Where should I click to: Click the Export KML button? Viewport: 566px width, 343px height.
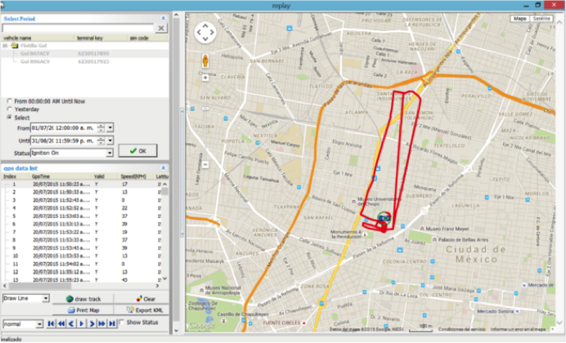(145, 310)
